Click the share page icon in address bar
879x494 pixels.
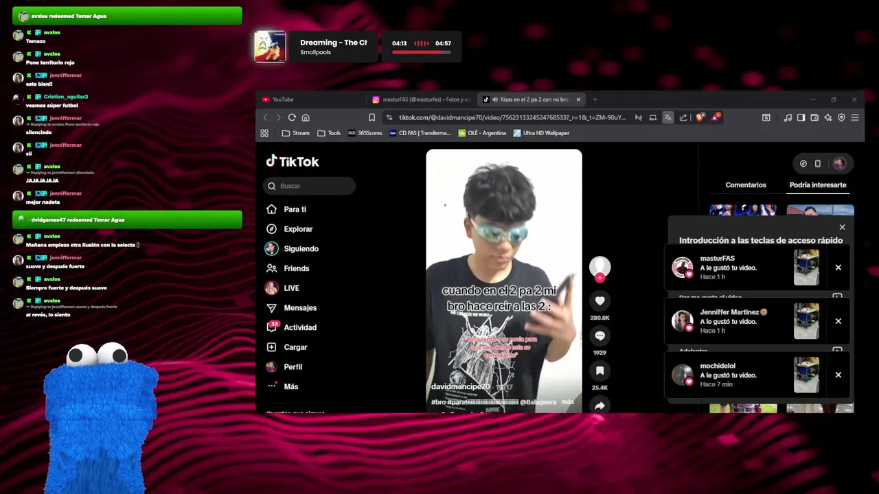point(683,117)
